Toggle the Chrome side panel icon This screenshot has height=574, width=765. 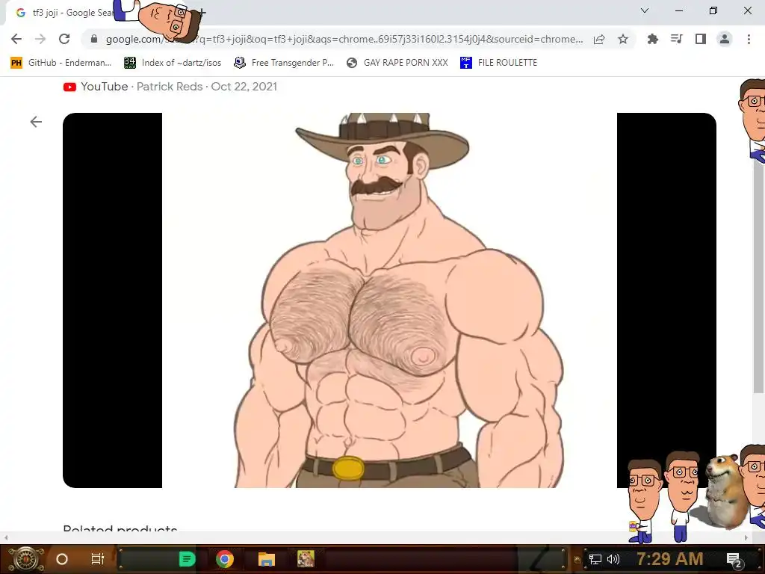[701, 39]
